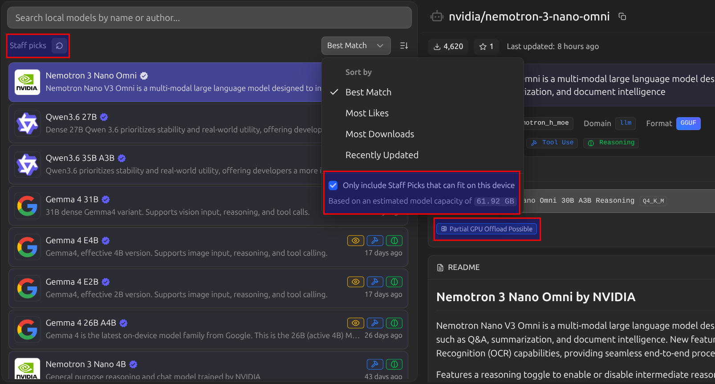Toggle Only include Staff Picks that fit checkbox
This screenshot has width=715, height=384.
click(333, 185)
